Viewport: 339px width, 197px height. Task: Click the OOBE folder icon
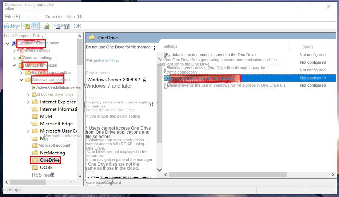35,168
